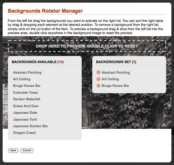Select Abstract Painting in Backgrounds Set
The image size is (174, 165).
[x=116, y=72]
